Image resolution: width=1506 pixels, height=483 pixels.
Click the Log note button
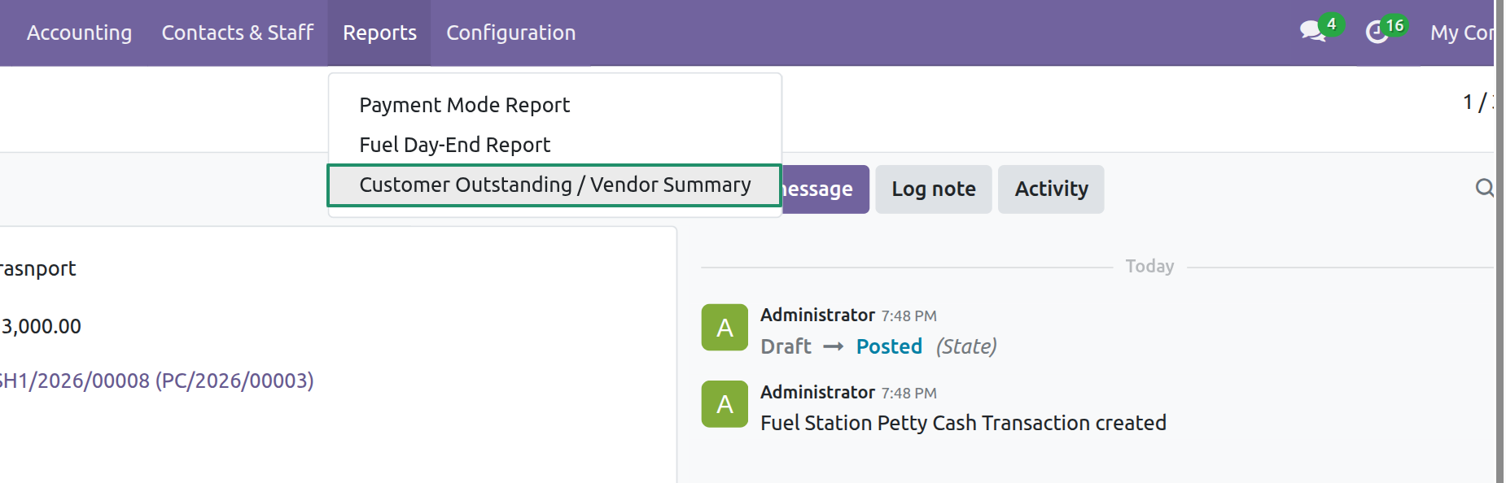tap(934, 189)
